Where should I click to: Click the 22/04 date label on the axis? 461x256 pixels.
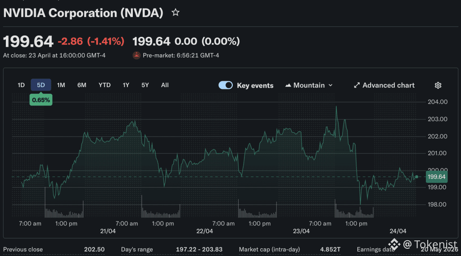205,231
